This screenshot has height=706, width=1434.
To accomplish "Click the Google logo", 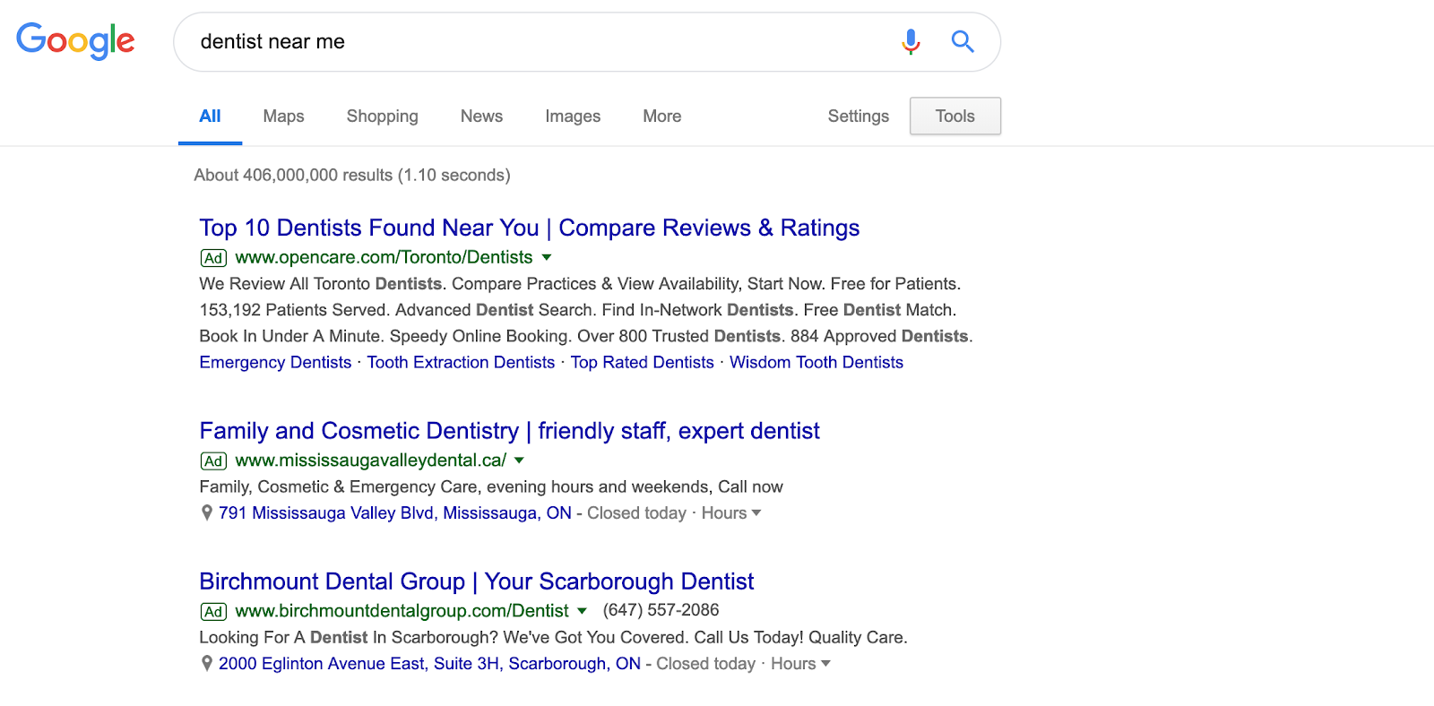I will 75,41.
